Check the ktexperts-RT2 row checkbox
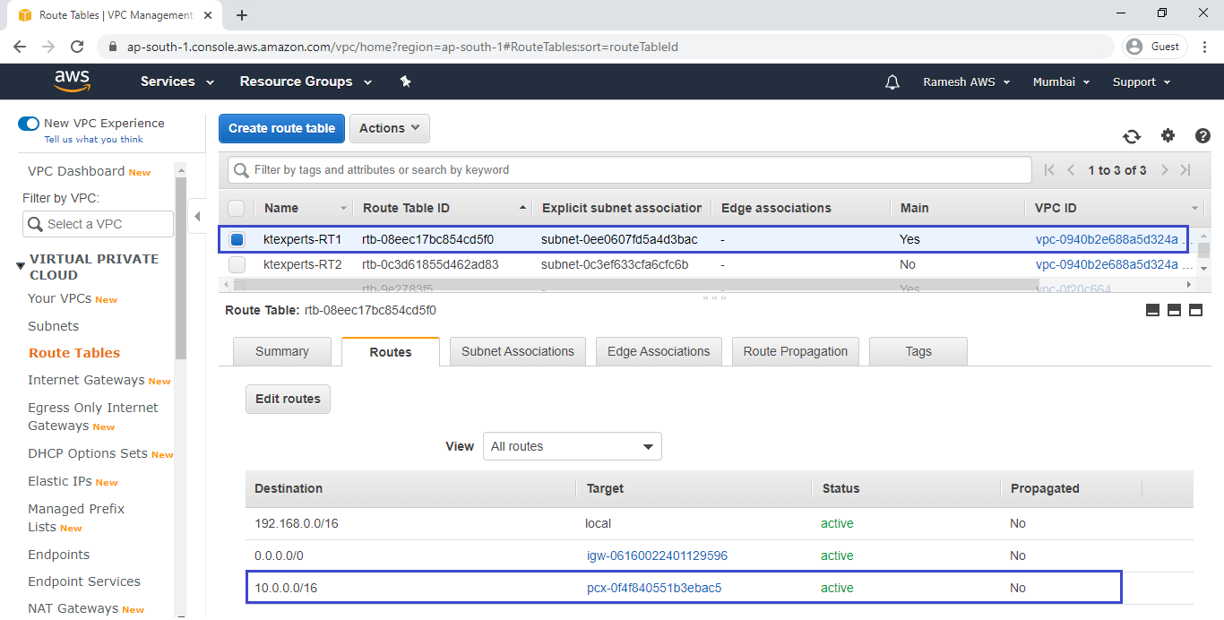1224x620 pixels. pyautogui.click(x=237, y=264)
